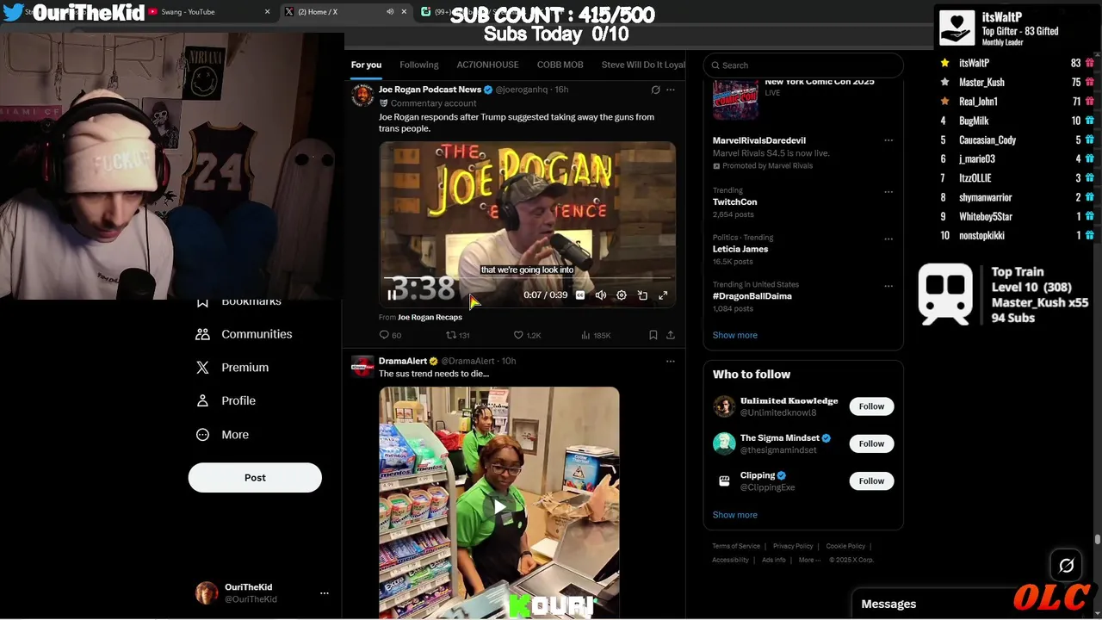The image size is (1102, 620).
Task: Mute the Home / X tab audio icon
Action: 390,12
